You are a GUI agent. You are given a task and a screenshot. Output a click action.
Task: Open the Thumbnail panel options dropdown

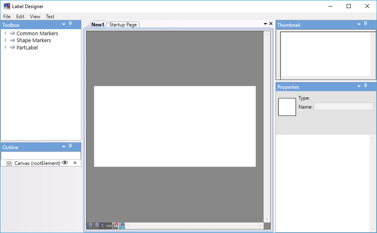(x=359, y=24)
